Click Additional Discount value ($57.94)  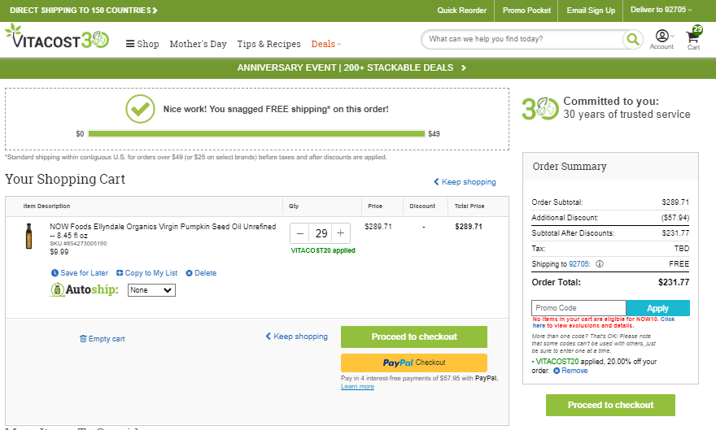coord(675,218)
